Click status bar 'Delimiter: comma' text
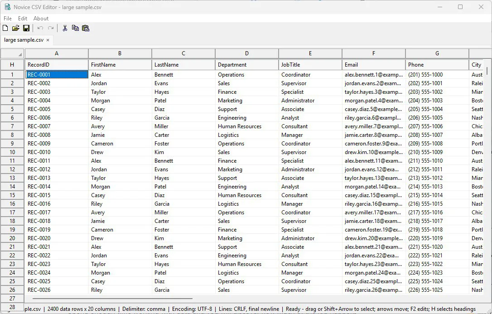Viewport: 492px width, 314px height. point(144,309)
